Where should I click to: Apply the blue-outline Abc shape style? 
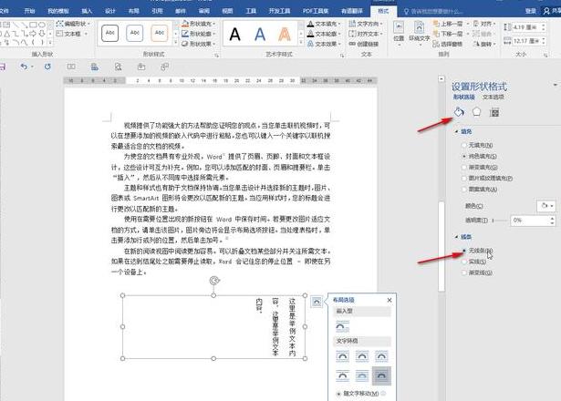point(134,33)
